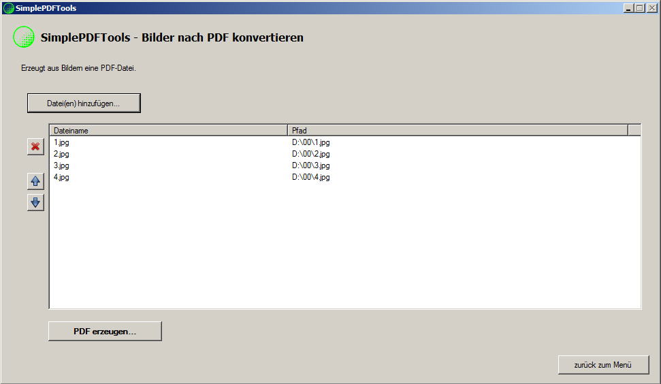661x384 pixels.
Task: Select the 3.jpg file row
Action: click(345, 165)
